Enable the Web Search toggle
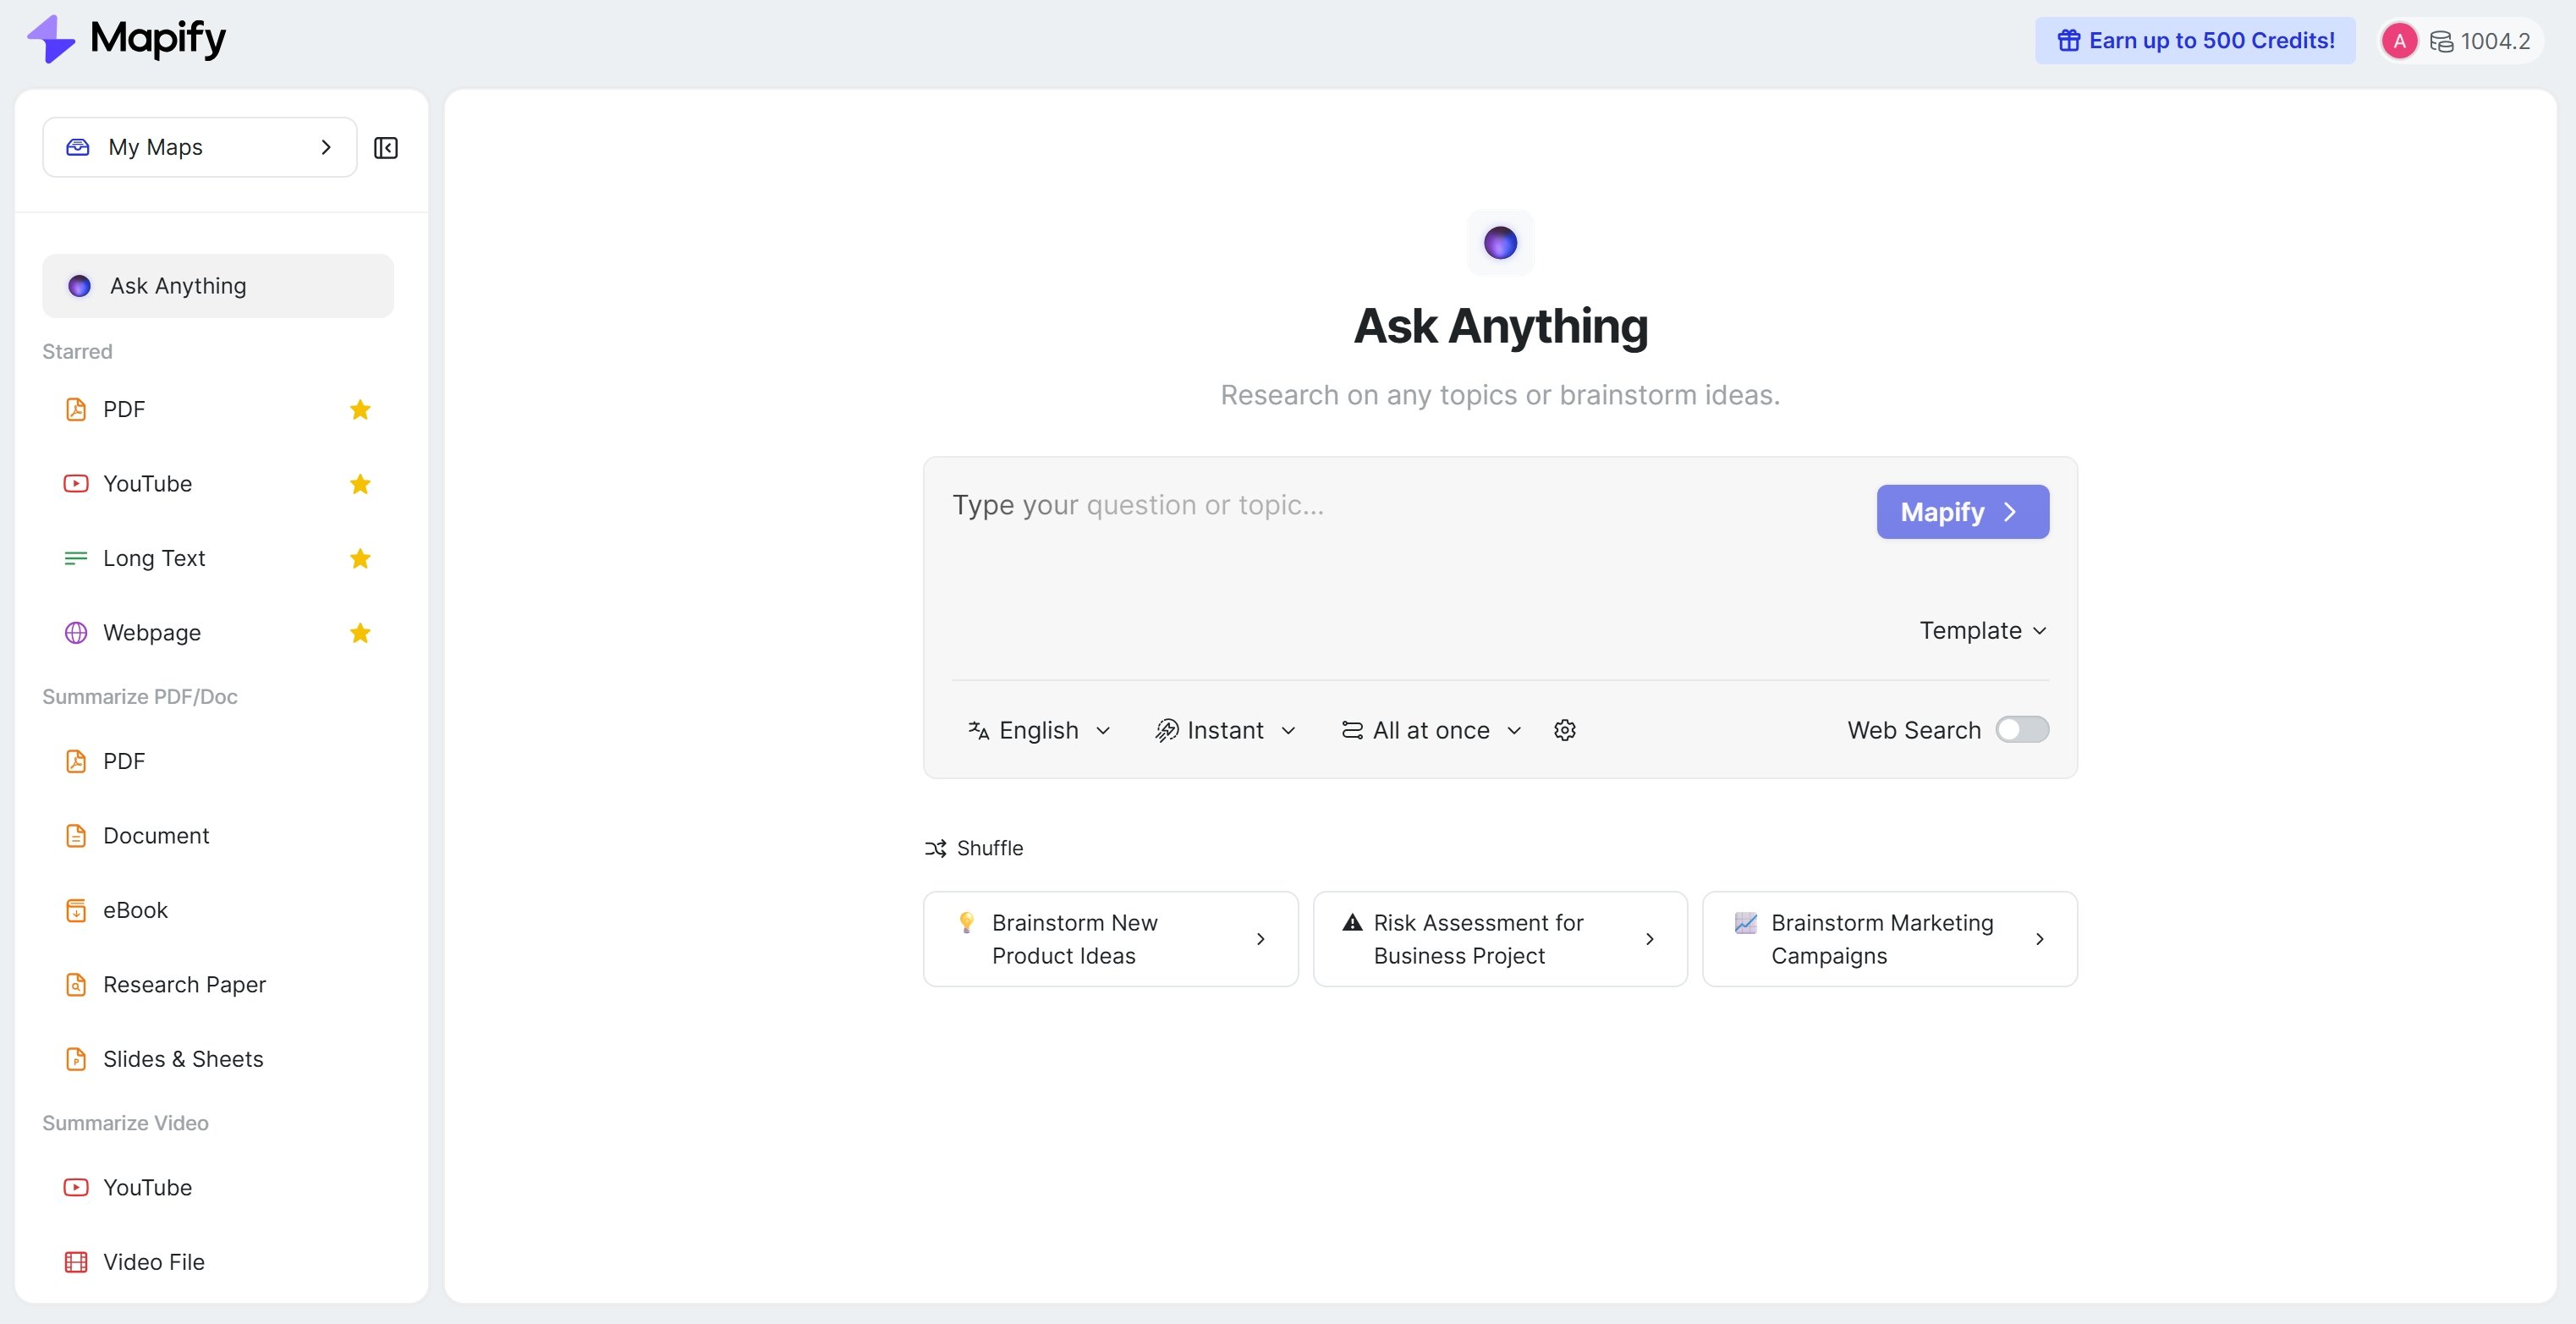Image resolution: width=2576 pixels, height=1324 pixels. coord(2021,729)
